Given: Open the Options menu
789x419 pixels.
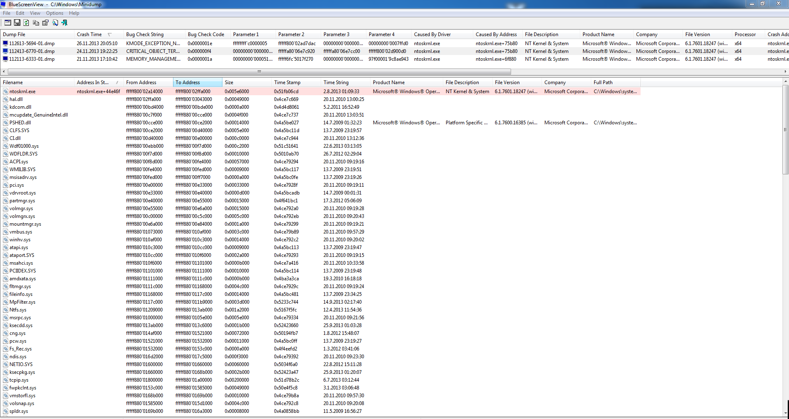Looking at the screenshot, I should 54,13.
